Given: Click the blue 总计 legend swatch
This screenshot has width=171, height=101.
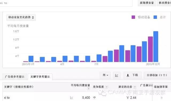Looking at the screenshot, I should 155,17.
